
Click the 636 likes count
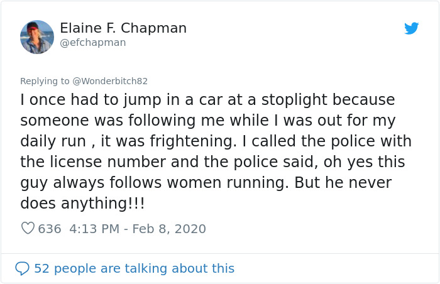click(x=50, y=229)
